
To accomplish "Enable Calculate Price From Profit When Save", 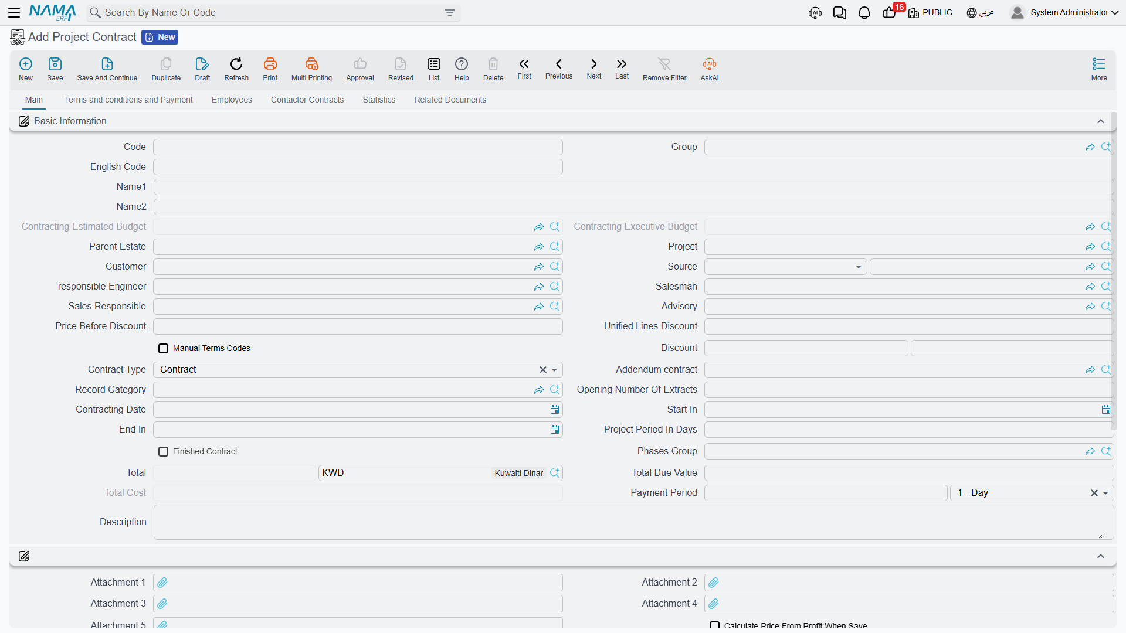I will click(715, 625).
